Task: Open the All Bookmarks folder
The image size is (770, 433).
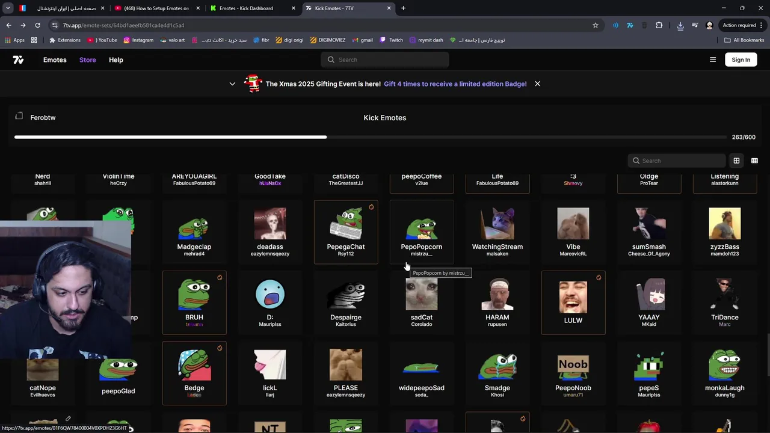Action: (x=744, y=40)
